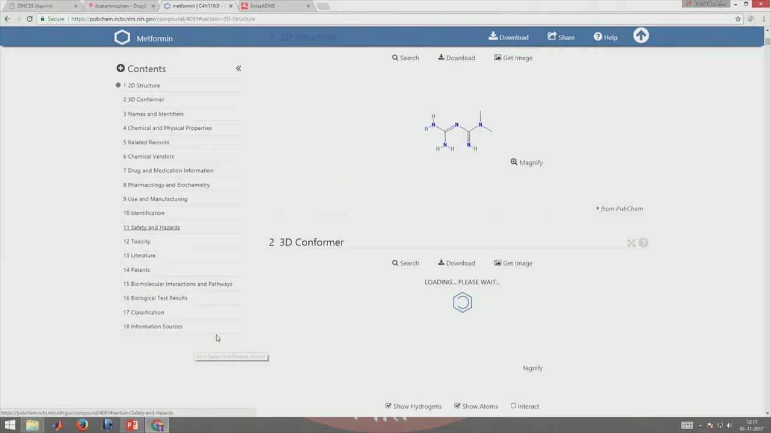Click Get Image in 3D Conformer toolbar

click(513, 263)
